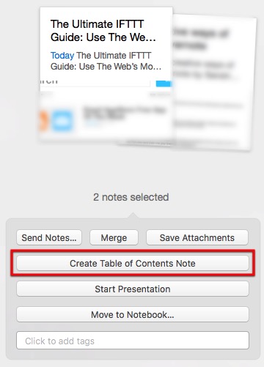Click the '2 notes selected' label
Image resolution: width=264 pixels, height=367 pixels.
point(131,197)
